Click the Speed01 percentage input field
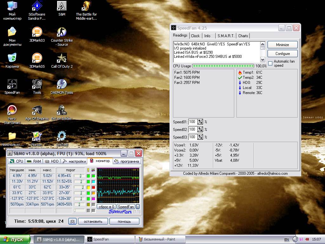 193,122
